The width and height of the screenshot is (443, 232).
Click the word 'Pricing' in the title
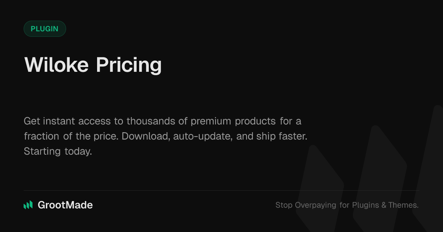(129, 66)
